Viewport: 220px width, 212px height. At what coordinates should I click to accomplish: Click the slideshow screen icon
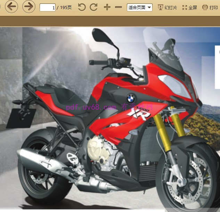[160, 7]
